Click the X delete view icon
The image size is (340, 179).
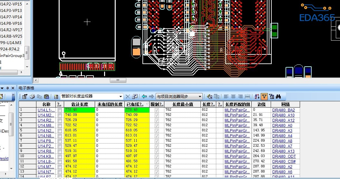pos(128,97)
